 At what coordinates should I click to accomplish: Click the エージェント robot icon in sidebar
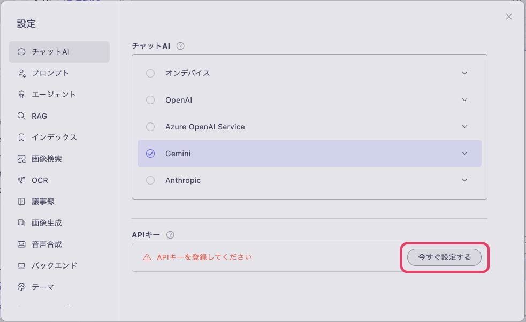pos(21,95)
